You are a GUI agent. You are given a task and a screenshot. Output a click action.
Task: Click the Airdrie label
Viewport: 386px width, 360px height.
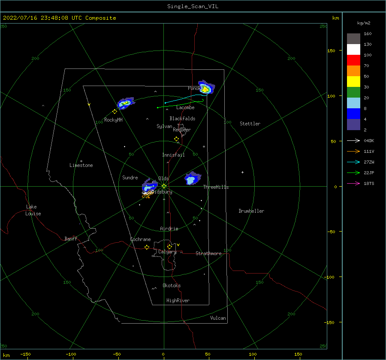click(169, 229)
